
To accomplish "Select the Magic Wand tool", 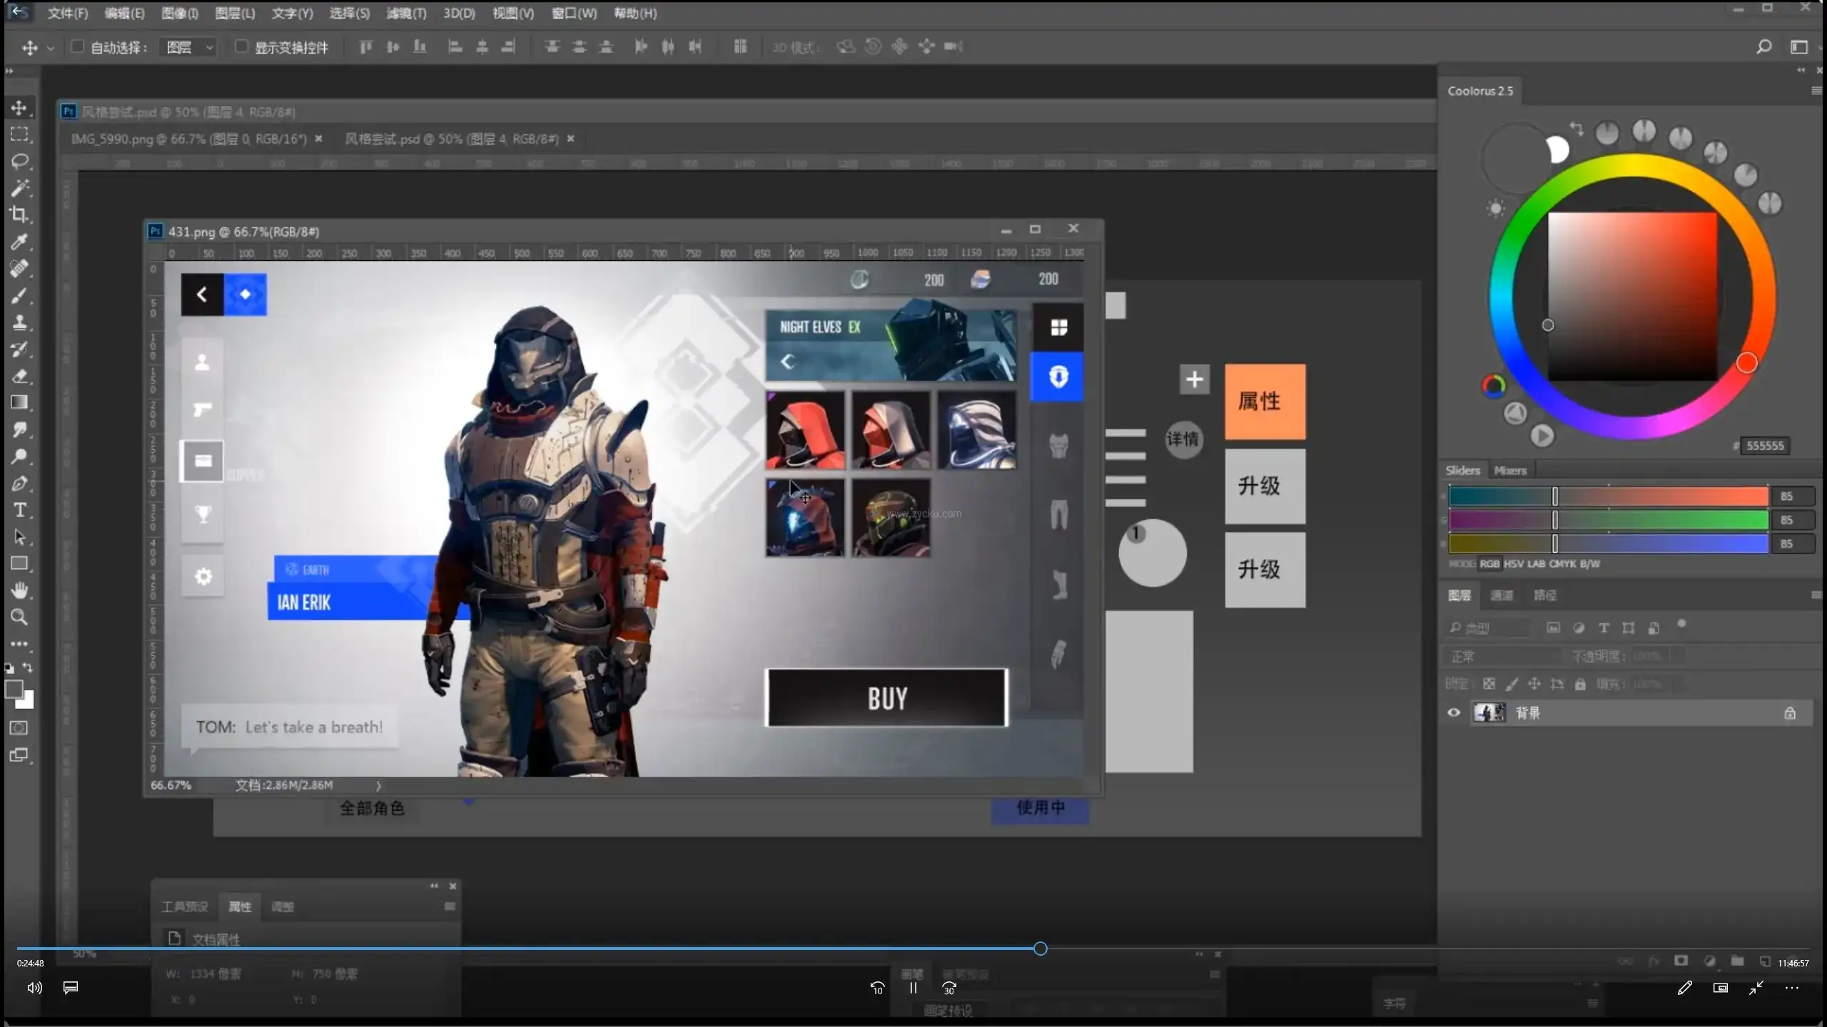I will (x=19, y=188).
